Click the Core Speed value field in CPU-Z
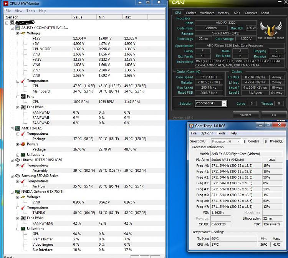This screenshot has width=288, height=258. pyautogui.click(x=209, y=77)
